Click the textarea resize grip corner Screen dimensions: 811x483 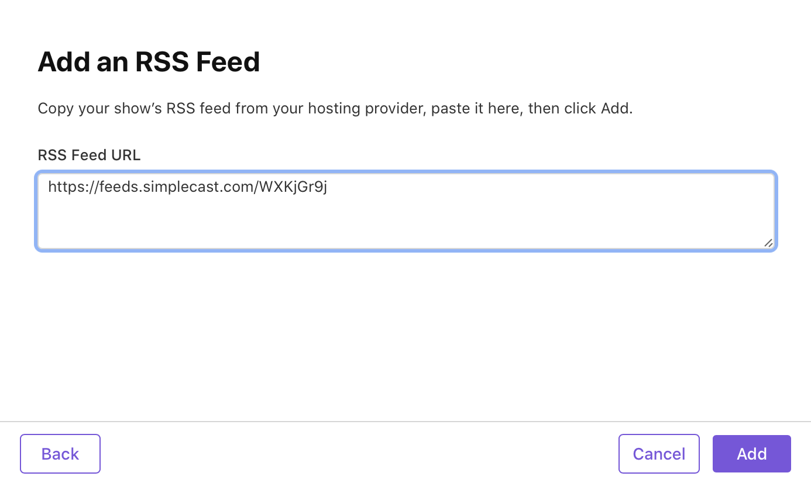coord(768,243)
